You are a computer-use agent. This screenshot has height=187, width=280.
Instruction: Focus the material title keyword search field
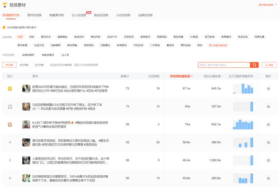tap(224, 65)
